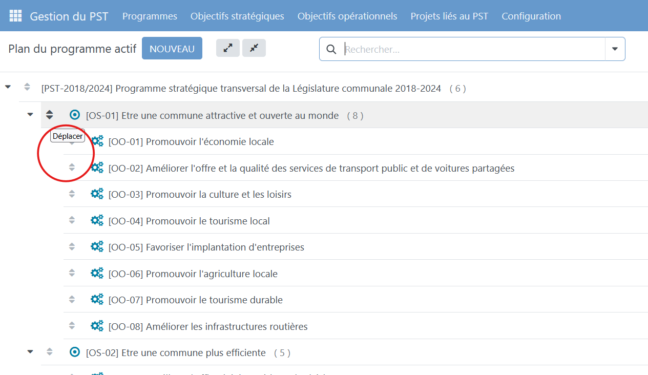Click the gears icon beside OO-03

97,194
